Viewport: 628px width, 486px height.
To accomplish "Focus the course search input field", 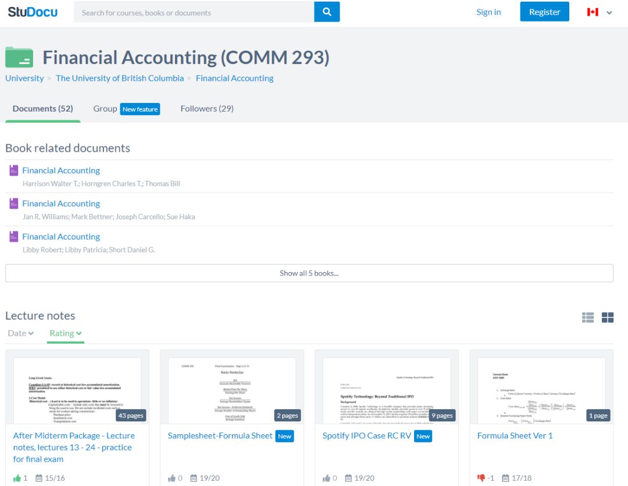I will [x=194, y=12].
